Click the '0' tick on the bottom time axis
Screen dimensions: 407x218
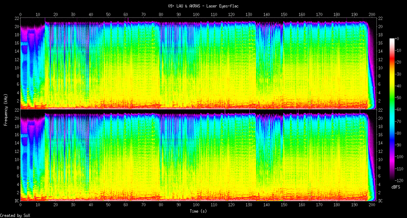[20, 205]
